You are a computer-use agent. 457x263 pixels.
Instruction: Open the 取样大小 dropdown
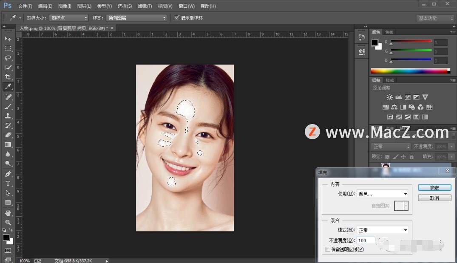tap(68, 18)
